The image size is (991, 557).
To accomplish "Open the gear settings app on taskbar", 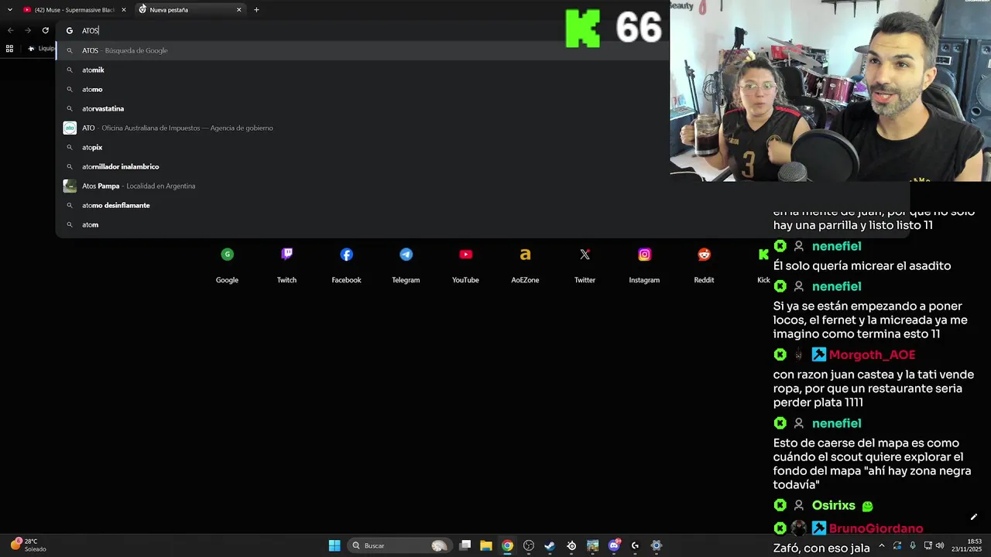I will [657, 545].
